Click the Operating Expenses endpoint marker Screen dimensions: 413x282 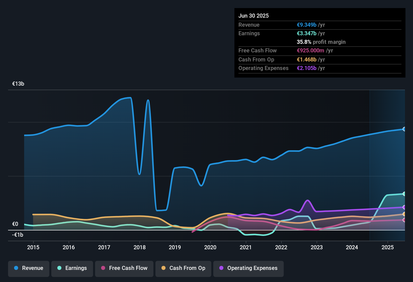pos(404,207)
